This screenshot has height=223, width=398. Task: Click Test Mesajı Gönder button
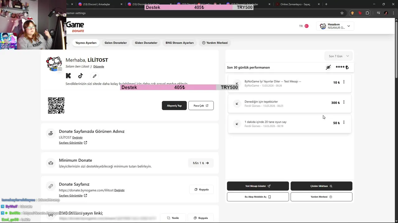[x=258, y=186]
